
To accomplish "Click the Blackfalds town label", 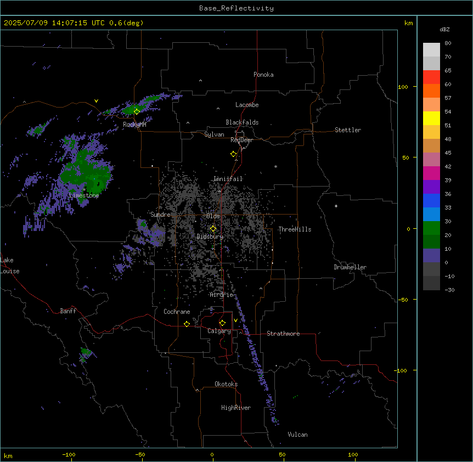I will (242, 122).
